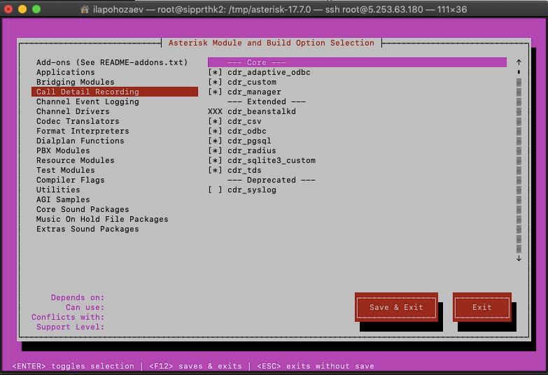
Task: Click the Support Level label
Action: (70, 327)
